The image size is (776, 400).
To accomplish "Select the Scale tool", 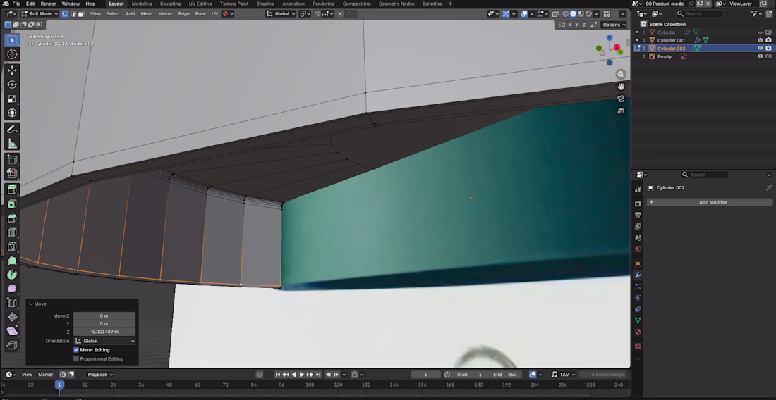I will click(12, 99).
